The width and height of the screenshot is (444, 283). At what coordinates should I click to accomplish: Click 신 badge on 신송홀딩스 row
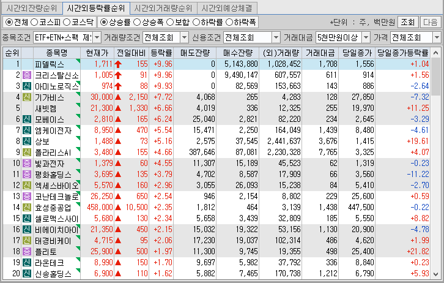point(27,274)
